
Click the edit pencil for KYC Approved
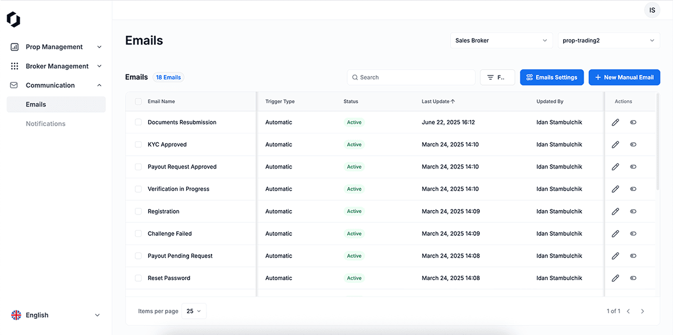coord(615,145)
